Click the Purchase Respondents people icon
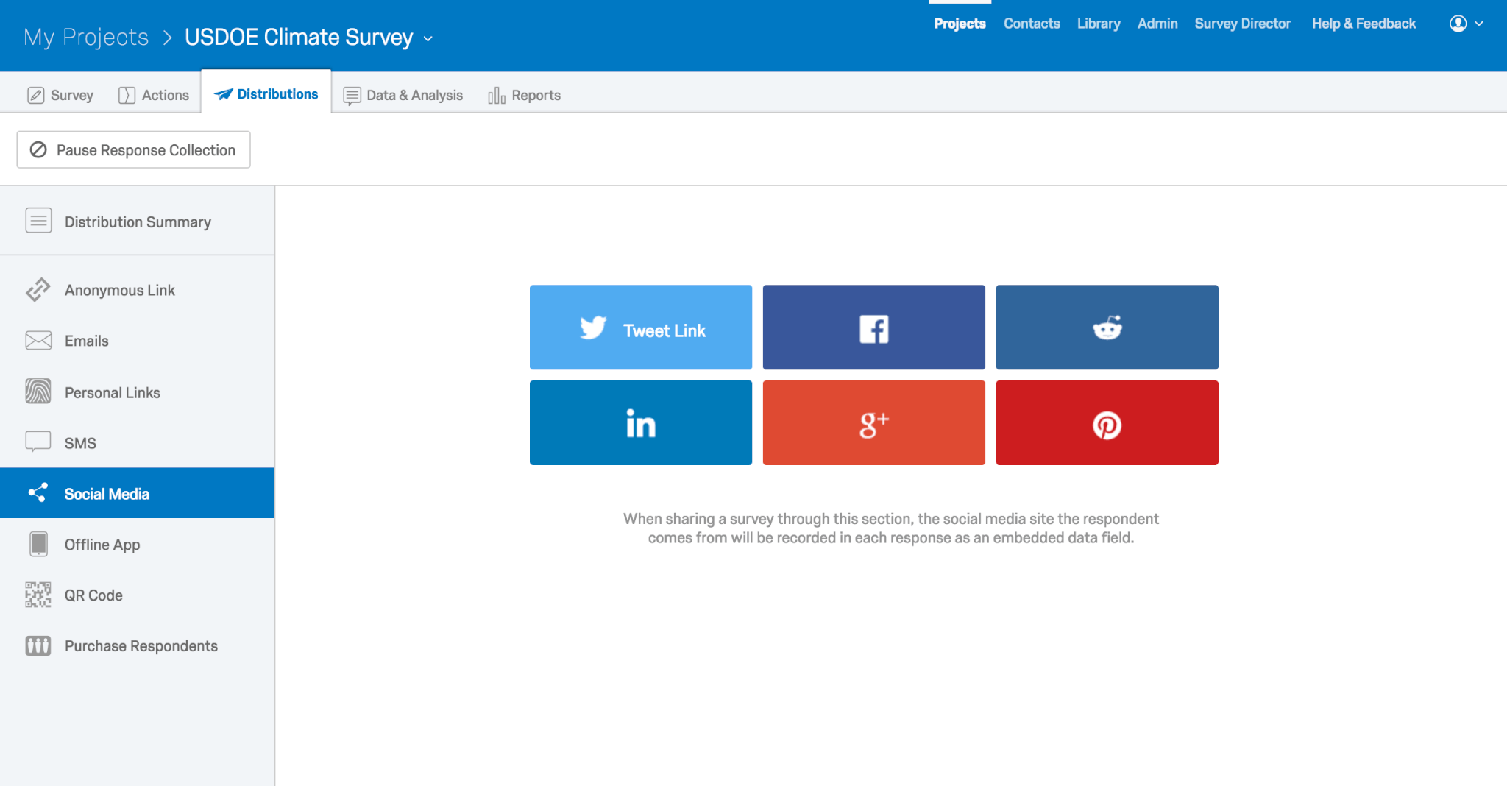The height and width of the screenshot is (786, 1507). click(38, 645)
